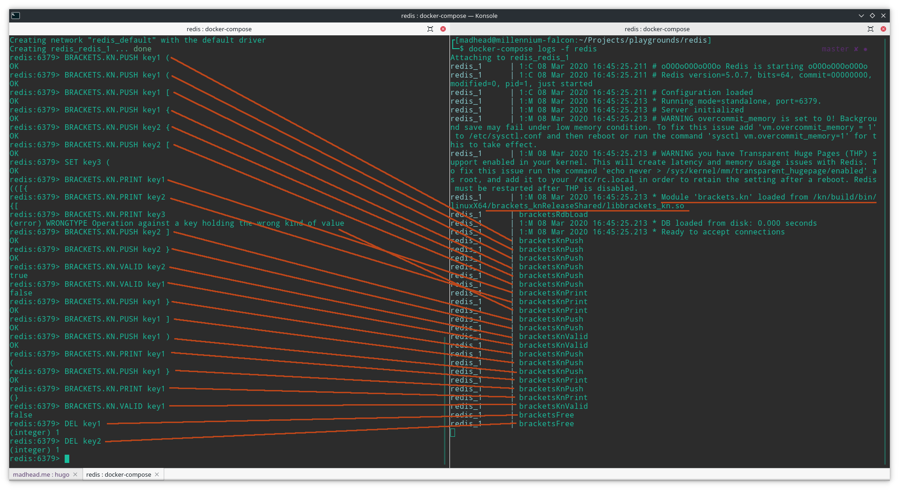The width and height of the screenshot is (899, 490).
Task: Click 'bracketsKnValid' entry just above bracketsFree
Action: click(553, 406)
